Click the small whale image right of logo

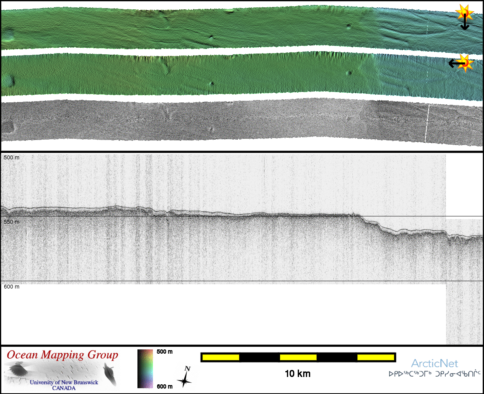(110, 374)
